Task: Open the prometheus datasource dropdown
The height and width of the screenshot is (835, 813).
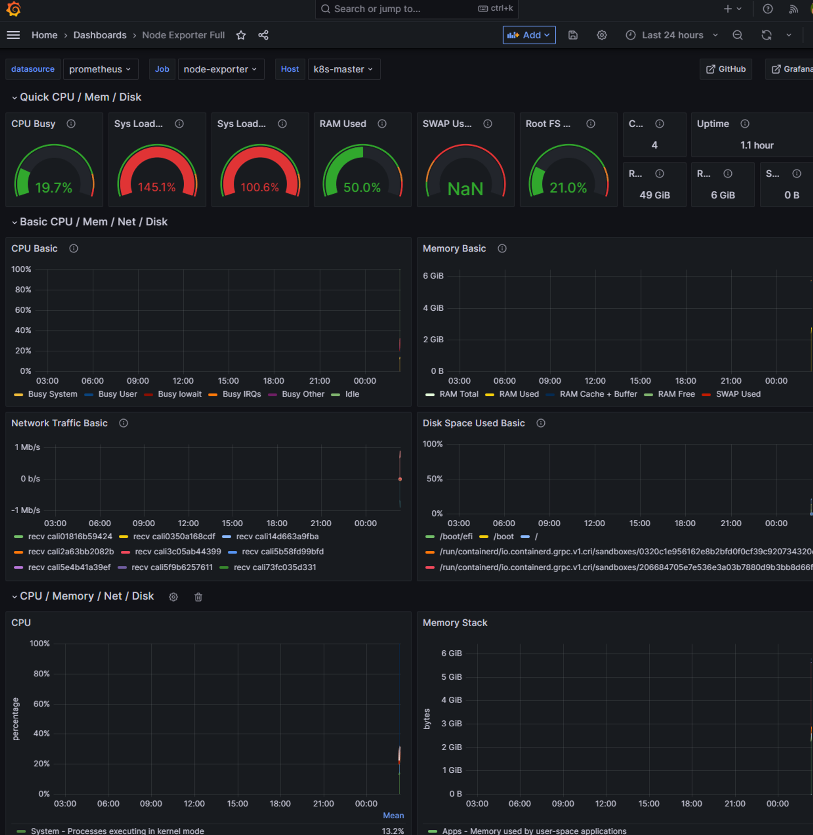Action: tap(100, 69)
